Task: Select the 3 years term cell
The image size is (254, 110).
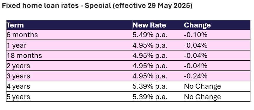Action: [x=69, y=76]
